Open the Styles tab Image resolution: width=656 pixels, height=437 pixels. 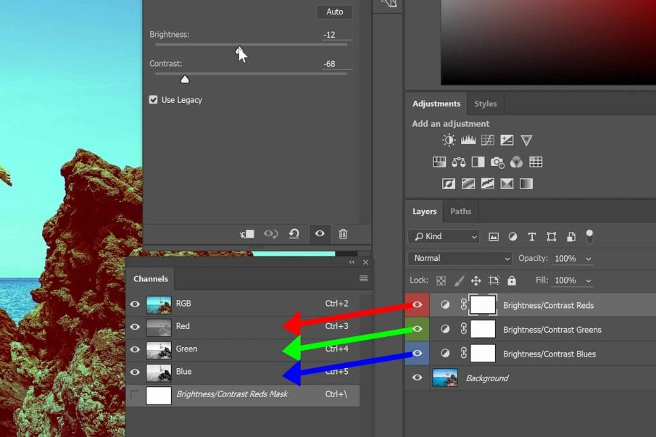(485, 104)
